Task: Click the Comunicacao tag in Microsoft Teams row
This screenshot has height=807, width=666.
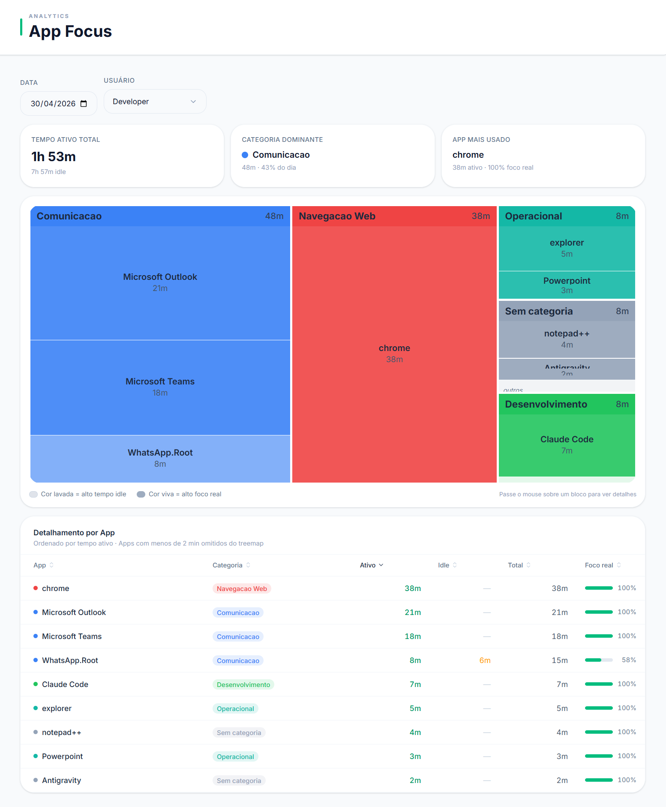Action: click(238, 636)
